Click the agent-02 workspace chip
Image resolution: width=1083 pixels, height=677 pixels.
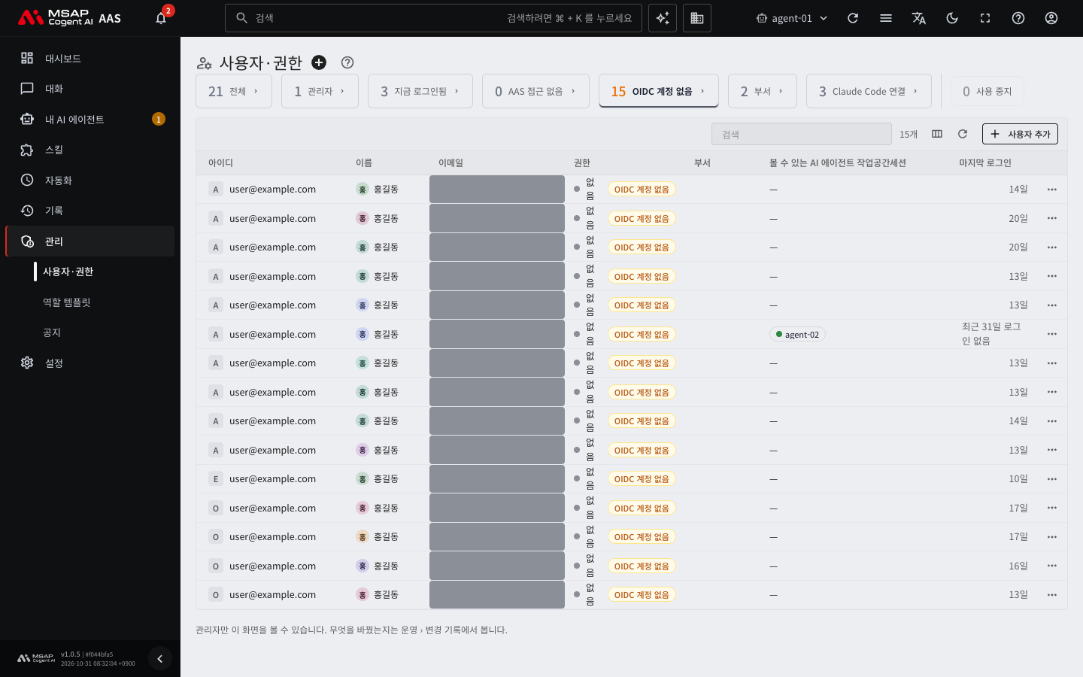pos(797,335)
